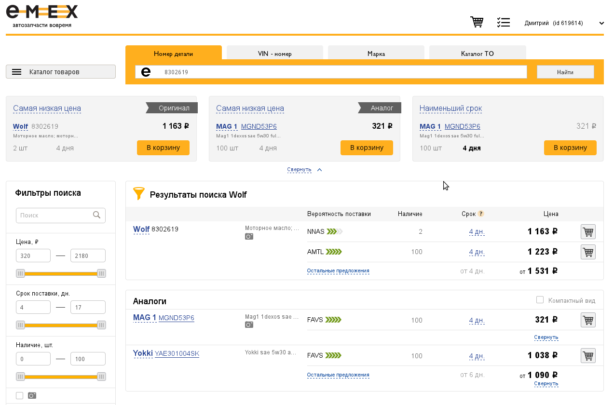Image resolution: width=614 pixels, height=405 pixels.
Task: Click the hamburger icon in Каталог товаров
Action: pos(17,72)
